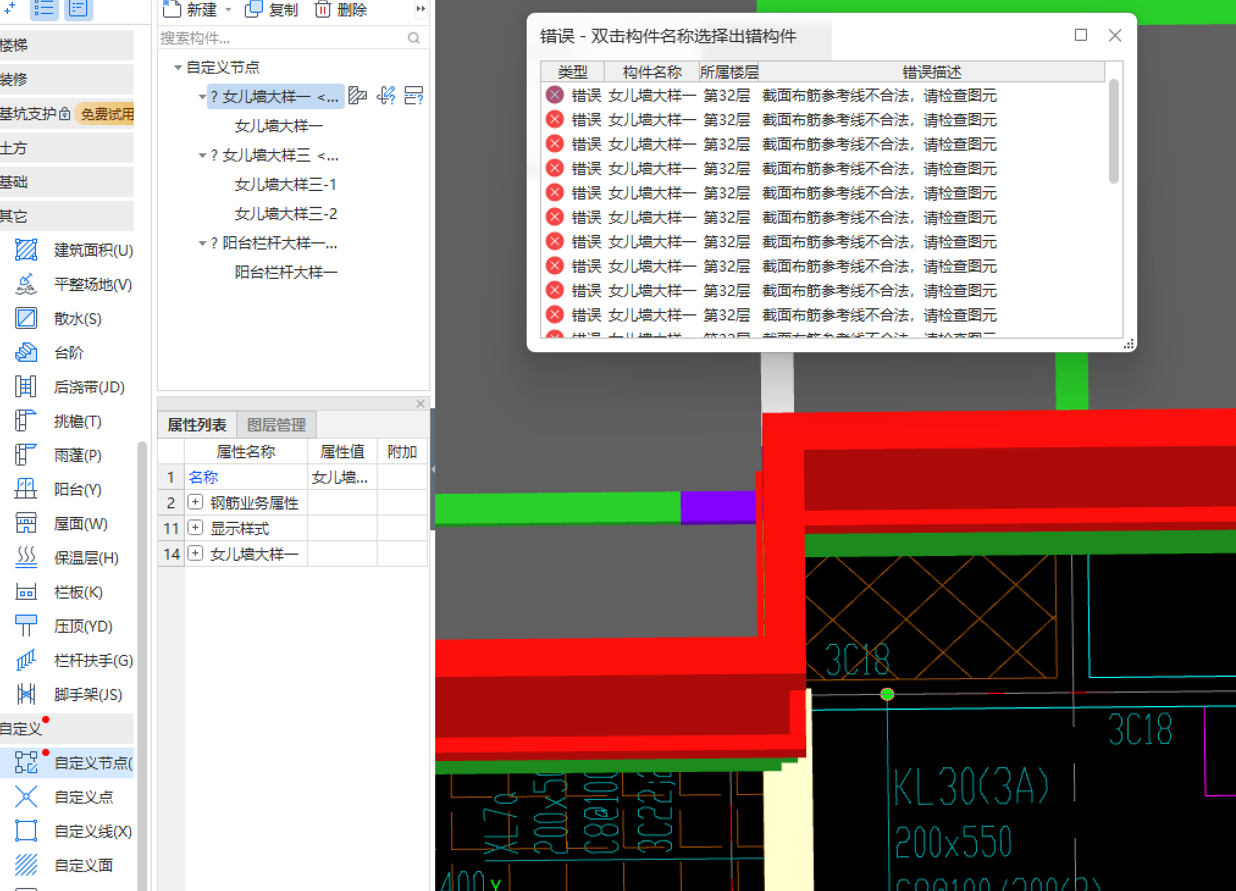This screenshot has width=1236, height=891.
Task: Click the 删除 delete button
Action: [341, 9]
